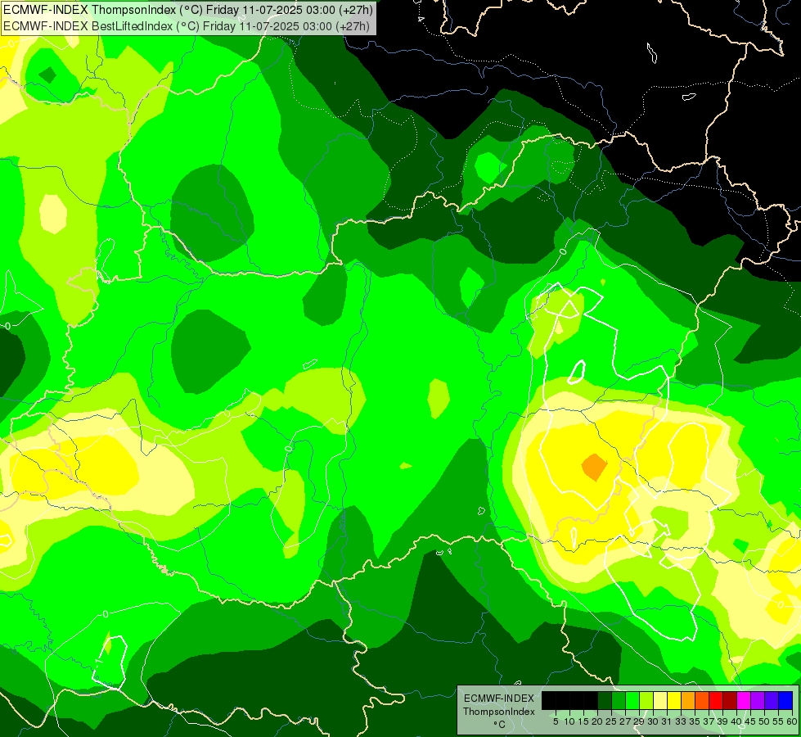Select the orange-red 35–37 legend swatch

[702, 700]
